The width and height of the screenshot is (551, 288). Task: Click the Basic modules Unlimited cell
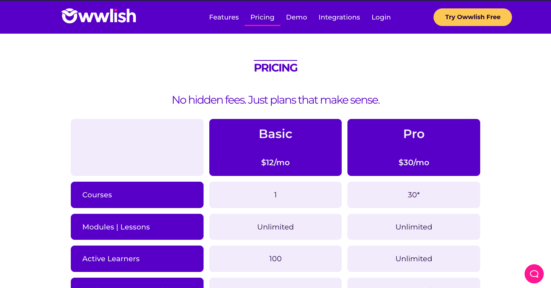[275, 227]
